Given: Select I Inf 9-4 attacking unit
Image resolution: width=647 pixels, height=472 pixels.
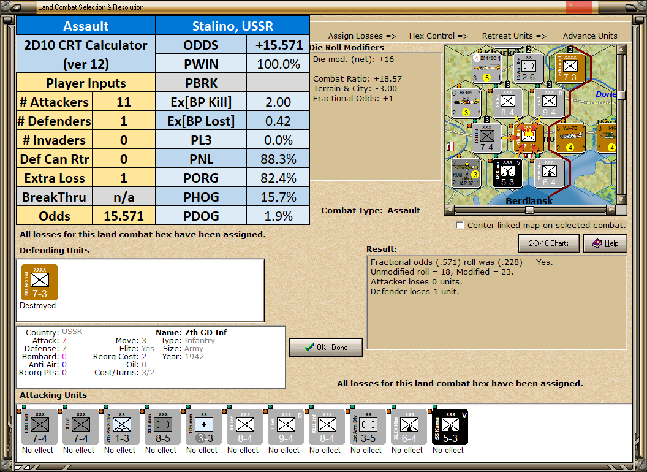Looking at the screenshot, I should click(x=286, y=427).
